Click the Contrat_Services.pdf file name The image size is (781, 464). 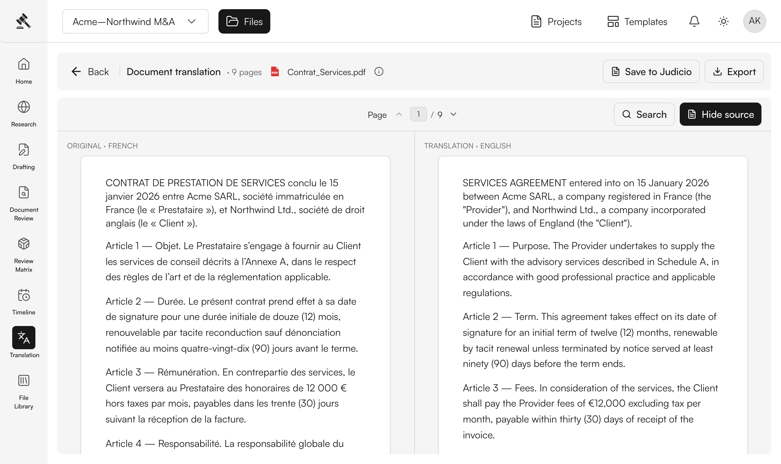326,72
